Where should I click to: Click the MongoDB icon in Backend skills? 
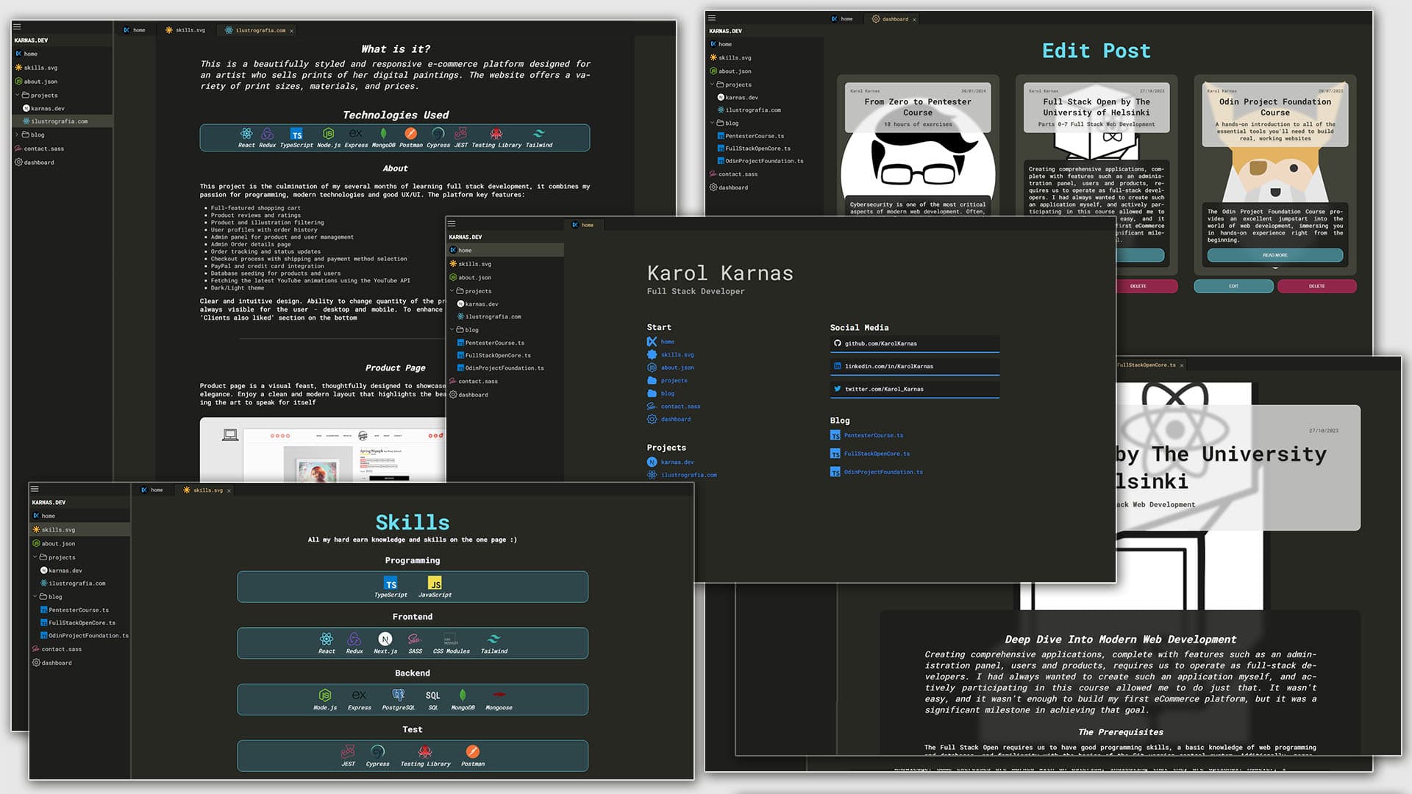click(463, 695)
